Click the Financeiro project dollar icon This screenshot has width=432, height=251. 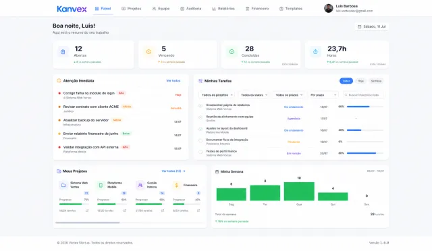(177, 185)
